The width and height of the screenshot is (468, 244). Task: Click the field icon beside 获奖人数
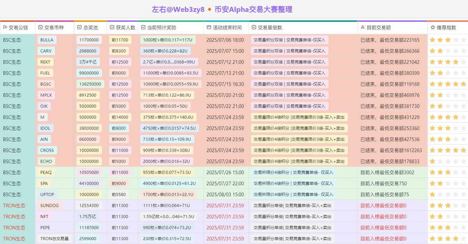tap(112, 28)
